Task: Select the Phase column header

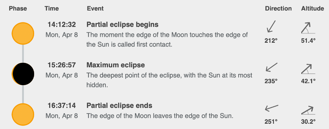Action: pos(18,8)
